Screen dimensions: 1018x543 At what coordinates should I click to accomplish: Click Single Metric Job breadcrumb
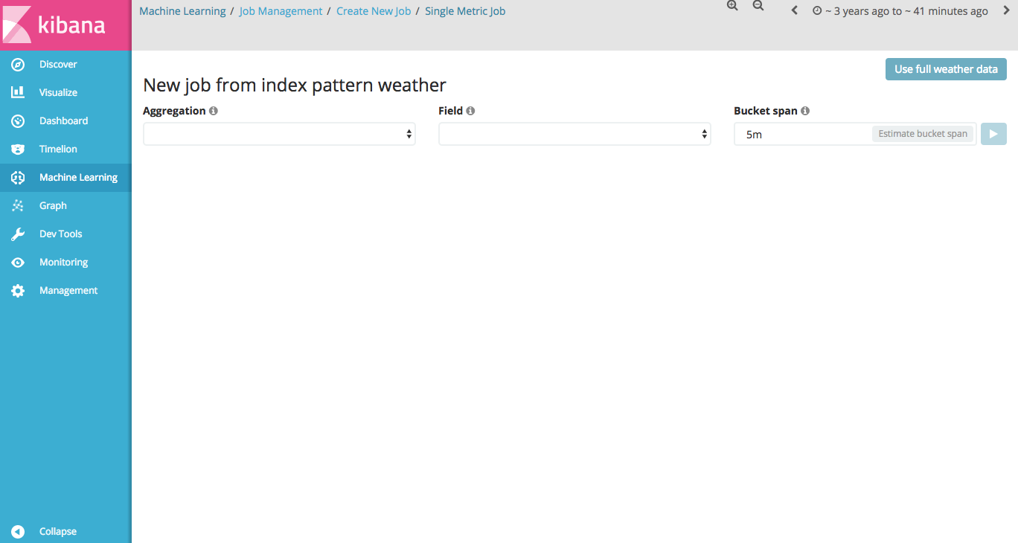pyautogui.click(x=465, y=11)
